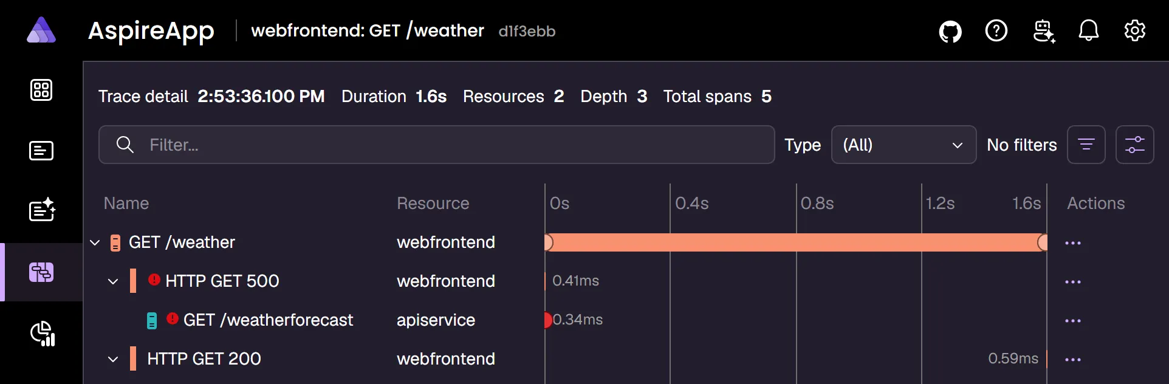Go to Resources page in sidebar
1169x384 pixels.
point(41,90)
